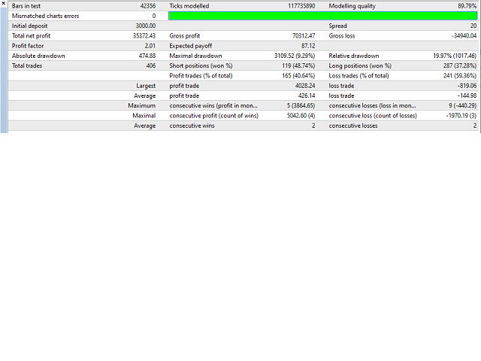Screen dimensions: 481x361
Task: Select the Expected payoff value 87.12
Action: 306,46
